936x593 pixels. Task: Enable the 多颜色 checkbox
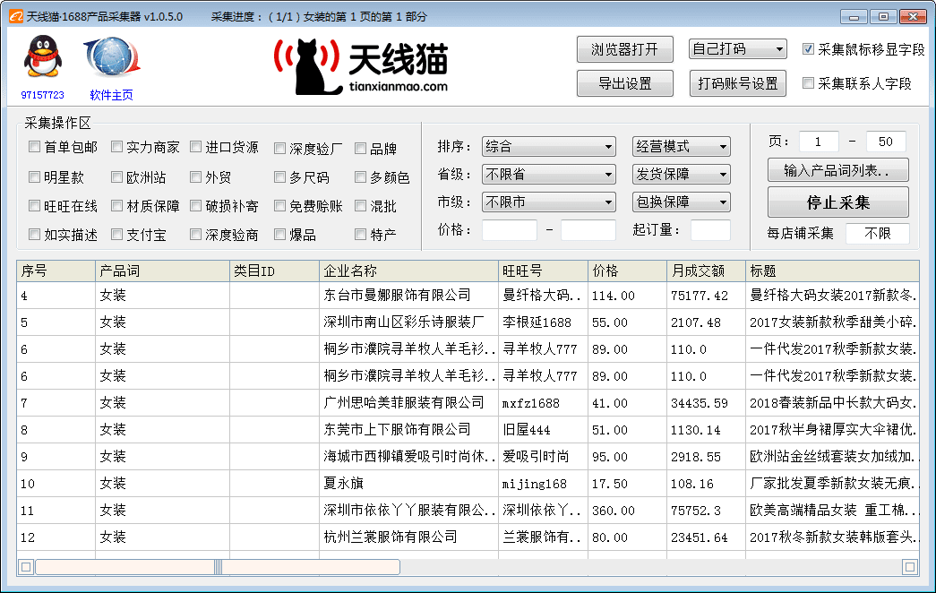pos(361,176)
